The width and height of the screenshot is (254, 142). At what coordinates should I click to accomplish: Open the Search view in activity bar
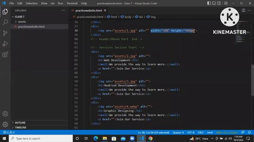coord(5,22)
